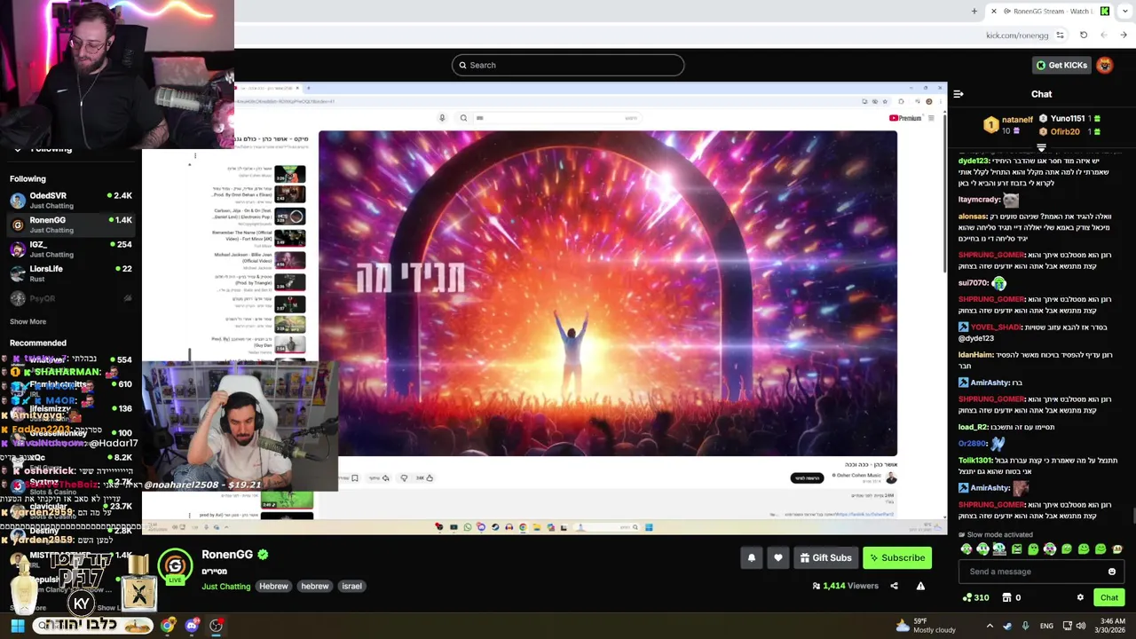Click username idanHaim in chat
Screen dimensions: 1136x639
975,355
